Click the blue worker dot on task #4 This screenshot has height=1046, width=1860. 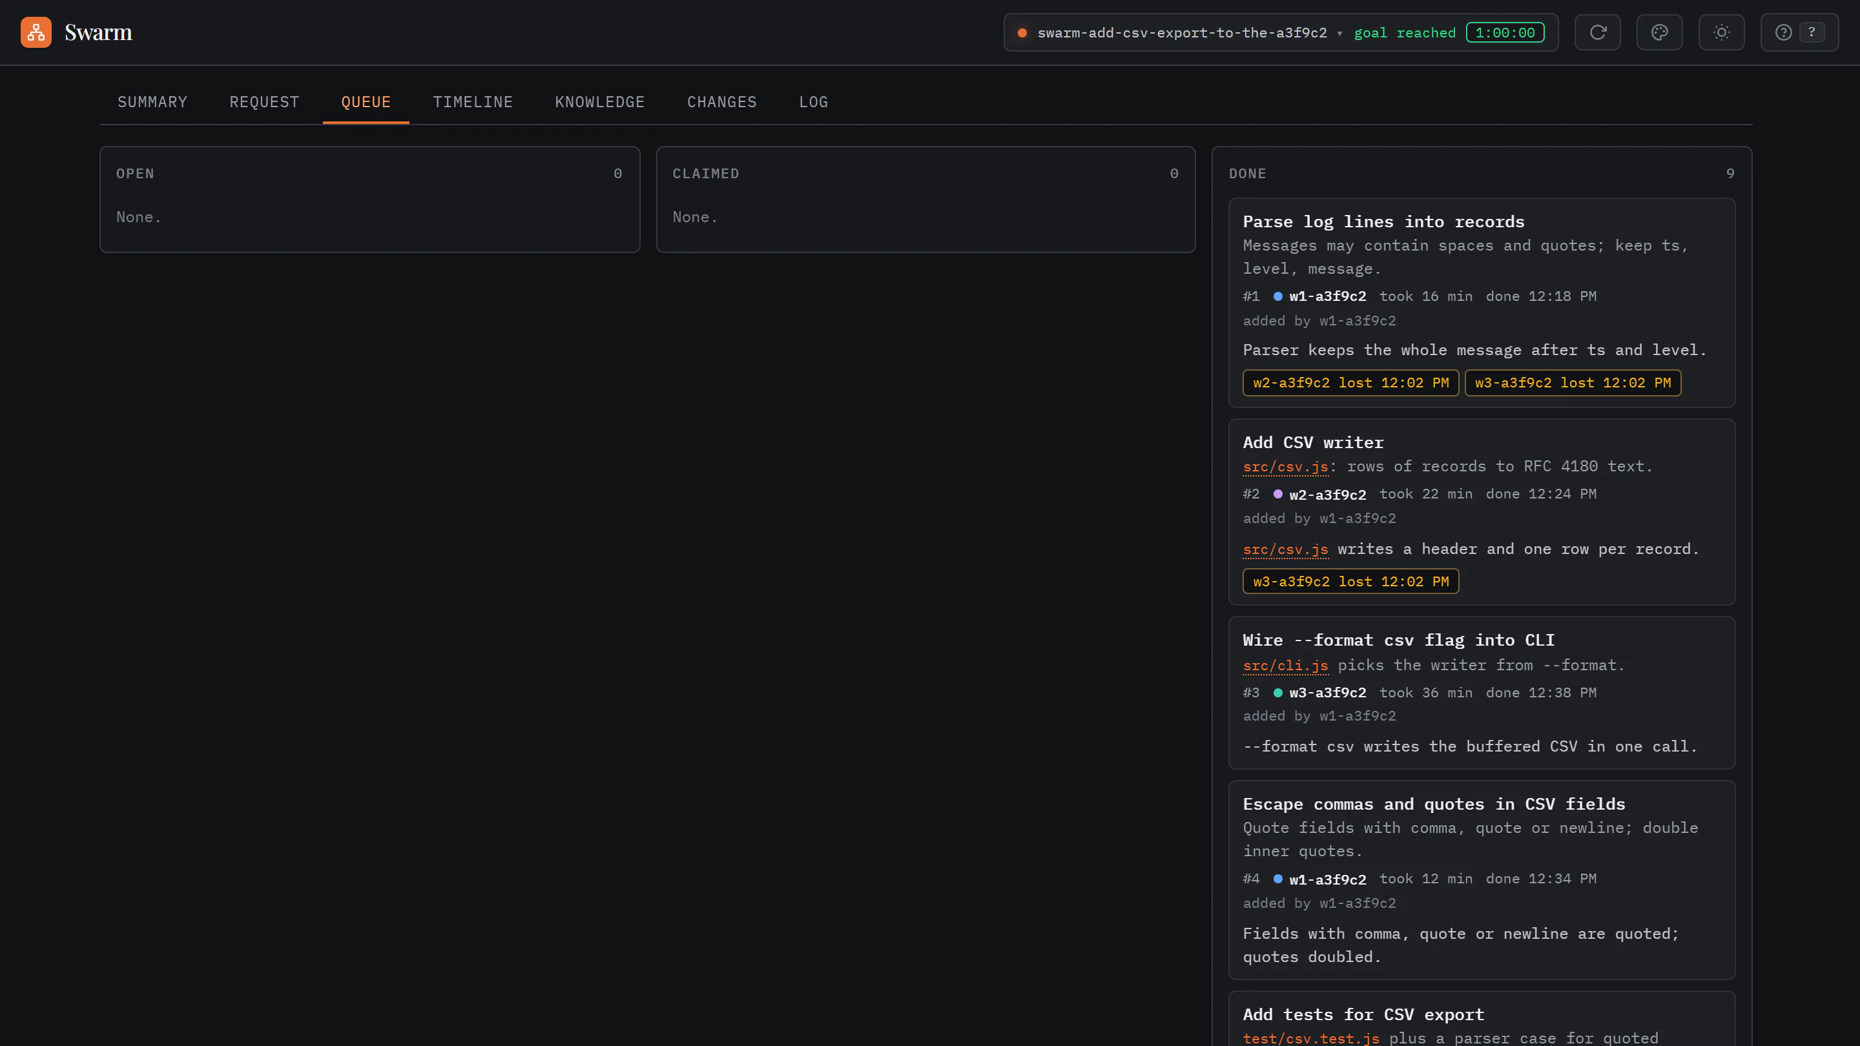(1278, 879)
